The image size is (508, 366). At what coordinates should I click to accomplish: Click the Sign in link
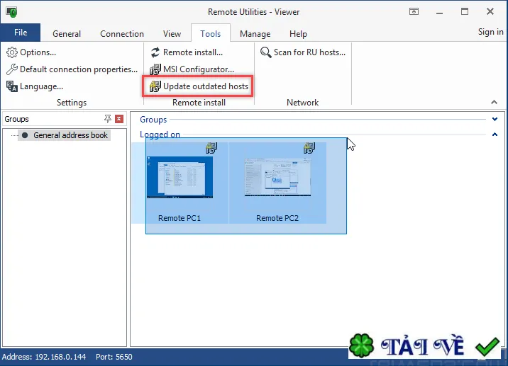[x=490, y=32]
